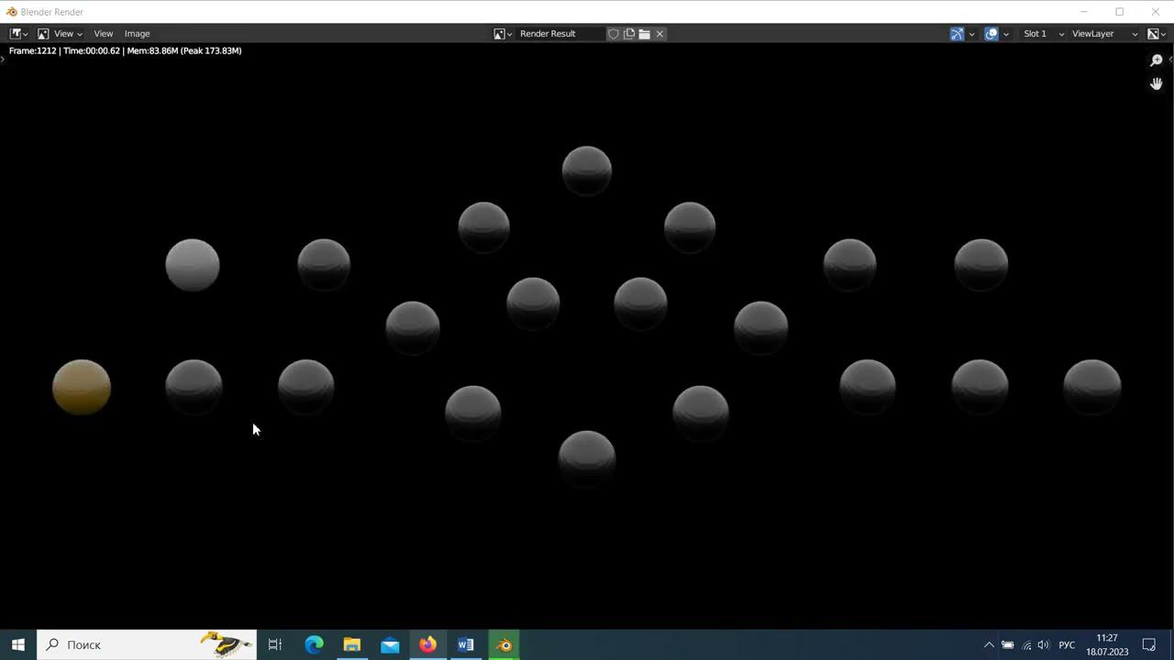The height and width of the screenshot is (660, 1174).
Task: Open the image editor mode dropdown labeled View
Action: coord(60,34)
